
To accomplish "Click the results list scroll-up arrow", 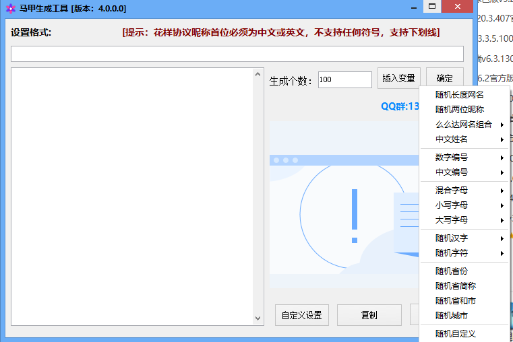I will 258,74.
